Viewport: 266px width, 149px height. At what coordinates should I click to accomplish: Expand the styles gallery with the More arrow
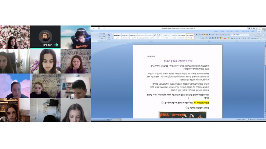pyautogui.click(x=113, y=38)
